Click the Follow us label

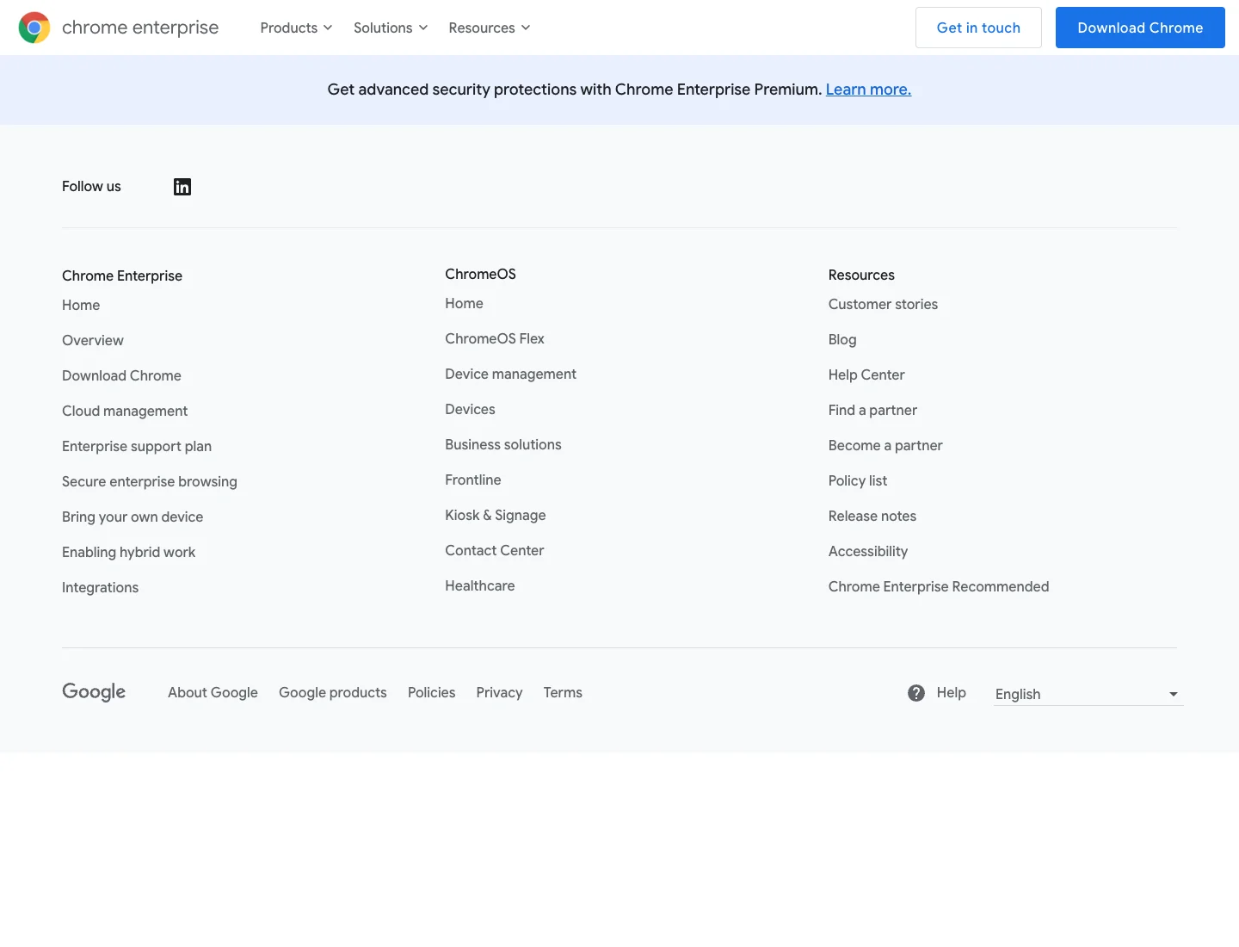[x=91, y=186]
